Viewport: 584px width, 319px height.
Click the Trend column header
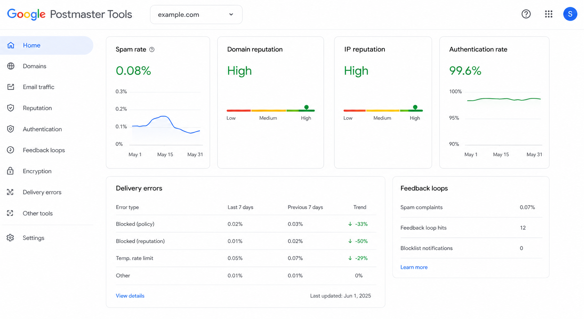point(360,207)
